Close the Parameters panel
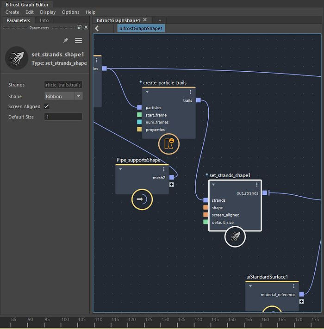Image resolution: width=324 pixels, height=329 pixels. (86, 27)
